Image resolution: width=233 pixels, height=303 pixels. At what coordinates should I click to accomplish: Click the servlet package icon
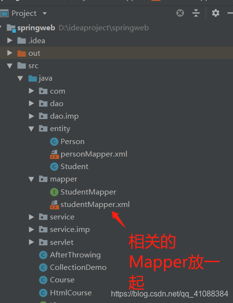click(x=43, y=242)
